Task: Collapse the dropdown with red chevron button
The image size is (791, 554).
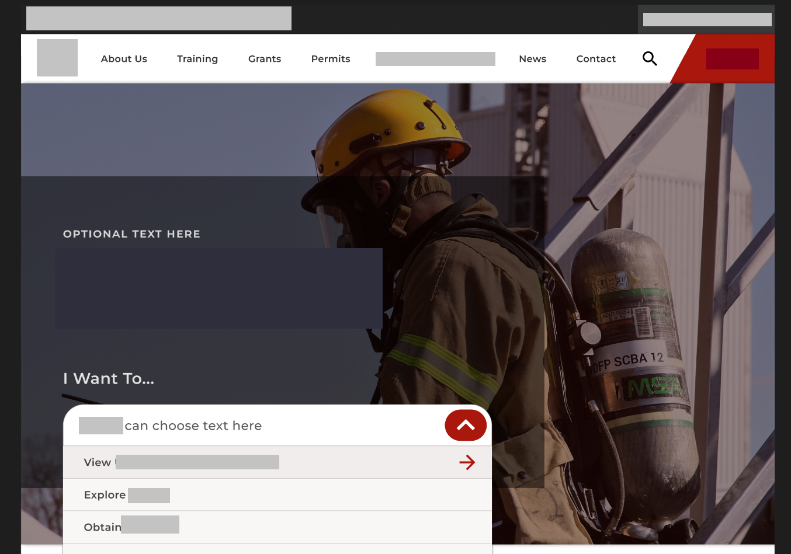Action: (466, 425)
